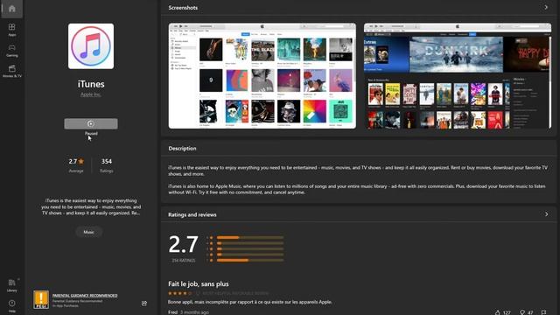The image size is (560, 315).
Task: Click the 3-star rating bar
Action: coord(250,248)
